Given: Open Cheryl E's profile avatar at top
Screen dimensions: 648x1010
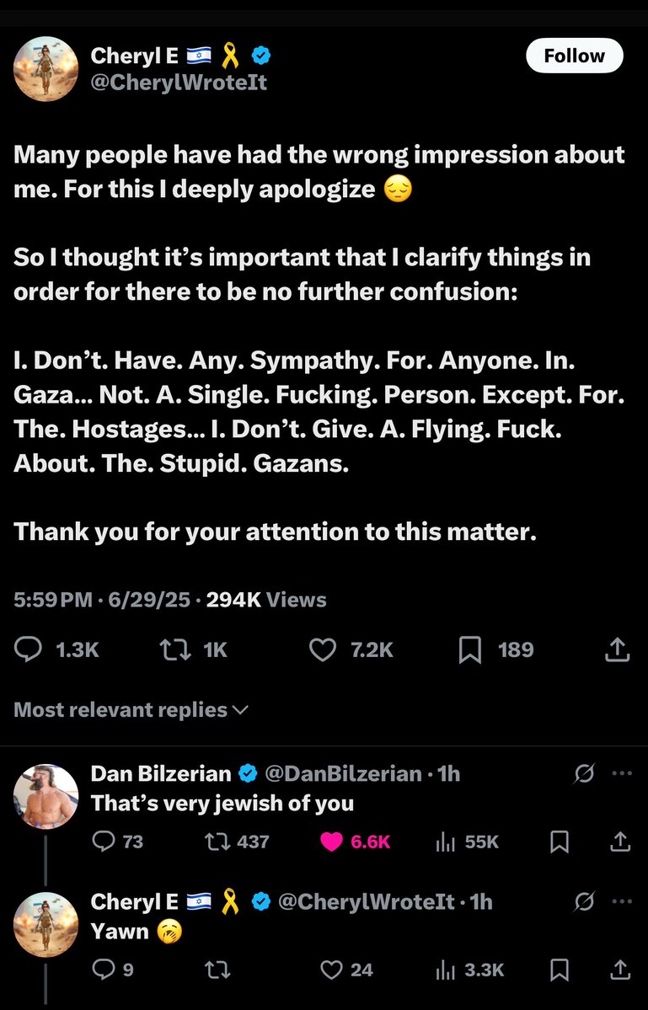Looking at the screenshot, I should coord(46,68).
